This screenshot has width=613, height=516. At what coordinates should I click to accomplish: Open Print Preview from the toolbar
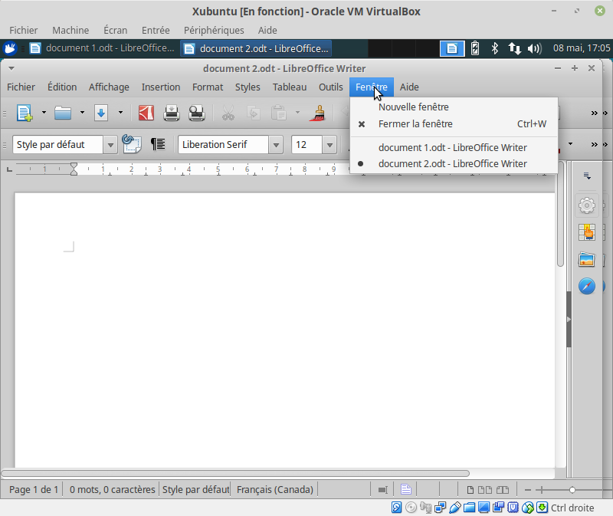pyautogui.click(x=197, y=113)
